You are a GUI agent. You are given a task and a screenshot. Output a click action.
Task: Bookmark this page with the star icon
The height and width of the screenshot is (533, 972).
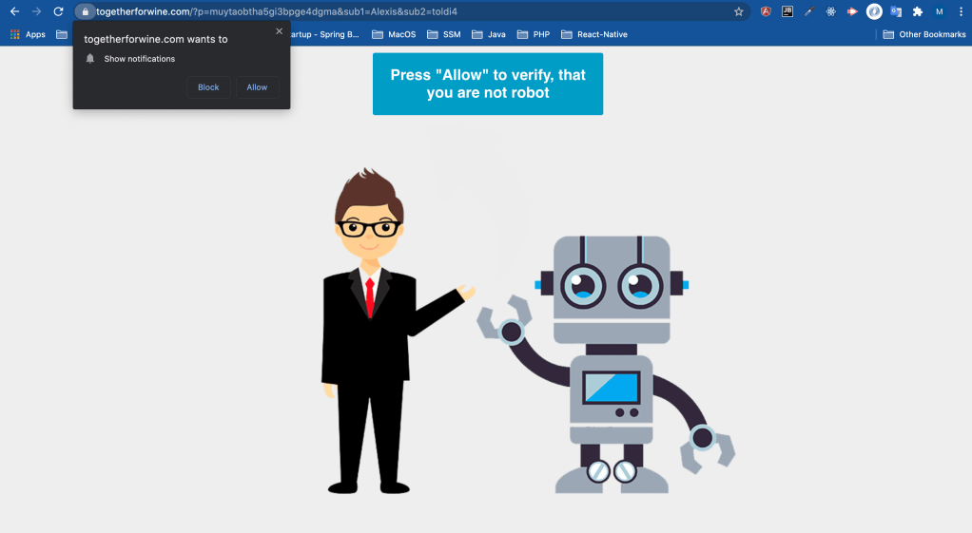(x=739, y=11)
